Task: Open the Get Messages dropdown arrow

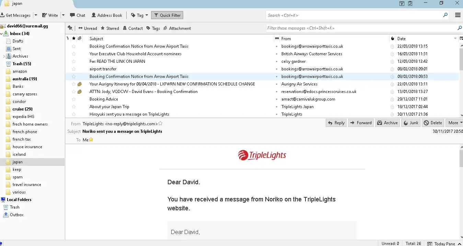Action: 35,15
